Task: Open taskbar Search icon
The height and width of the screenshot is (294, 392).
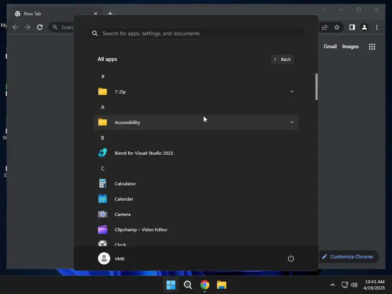Action: pyautogui.click(x=188, y=285)
